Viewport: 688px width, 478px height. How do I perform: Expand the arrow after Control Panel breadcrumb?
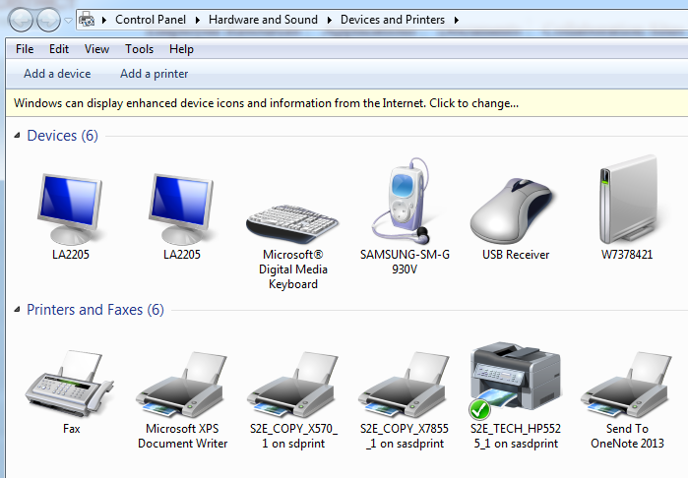(198, 21)
